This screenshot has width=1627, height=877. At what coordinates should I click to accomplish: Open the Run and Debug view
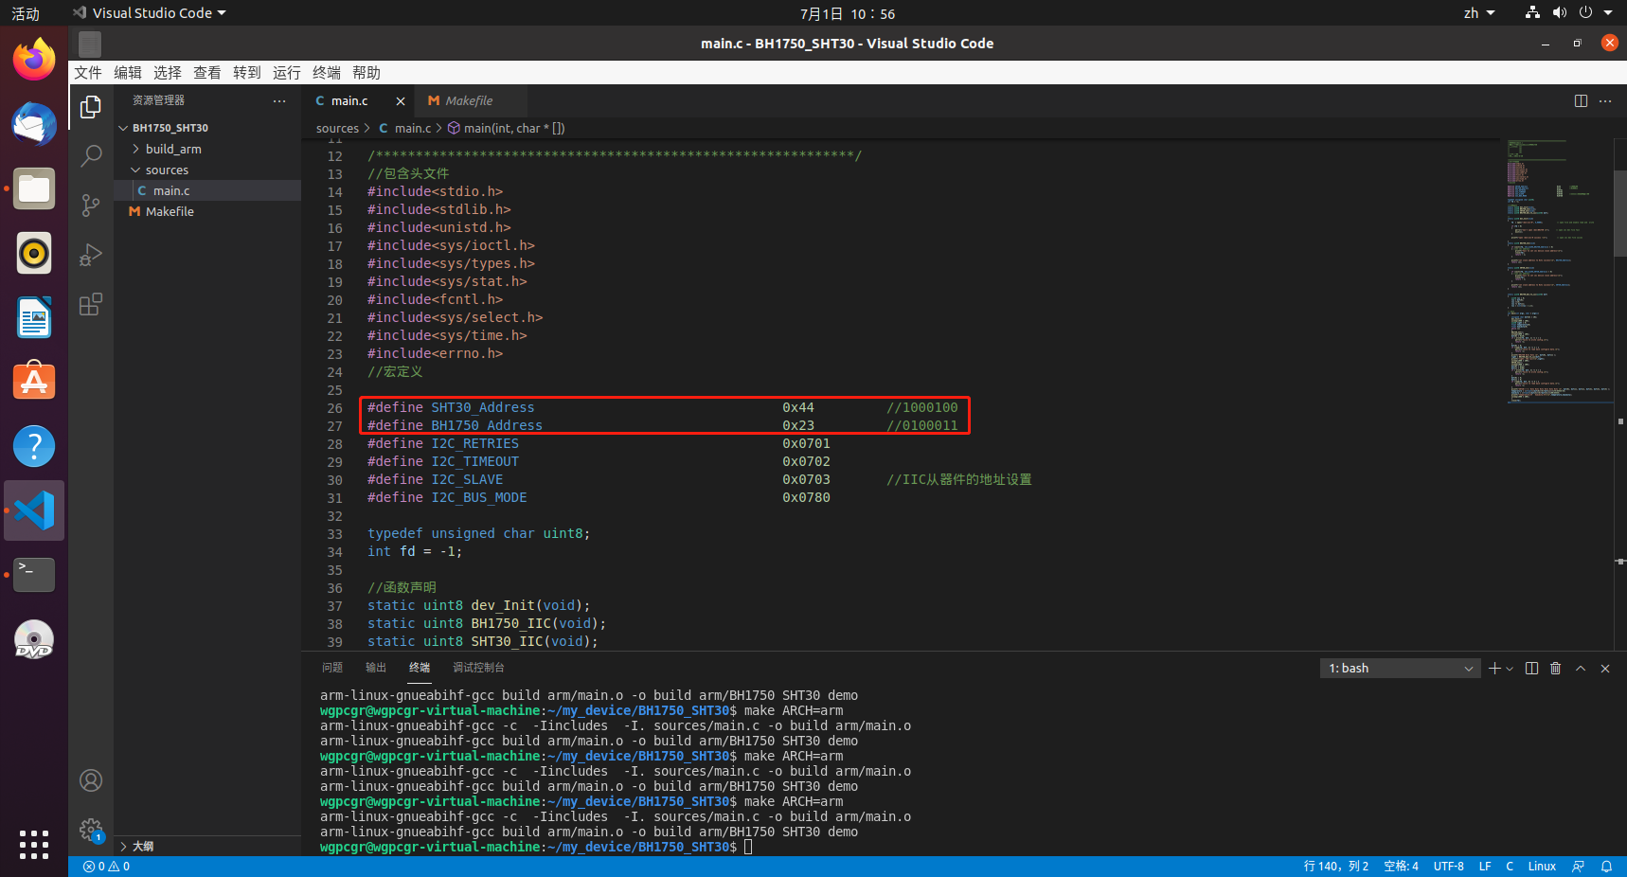point(91,255)
